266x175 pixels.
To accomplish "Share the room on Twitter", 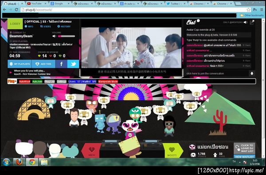I will click(73, 64).
